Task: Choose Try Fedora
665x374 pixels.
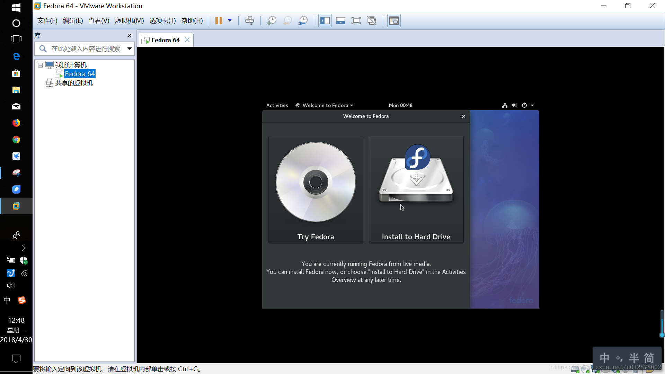Action: click(316, 190)
